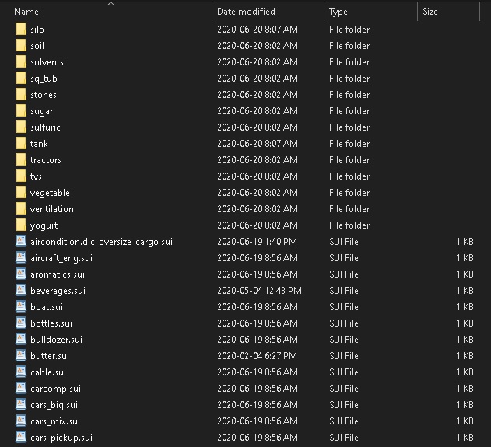Select the solvents folder name
This screenshot has width=491, height=447.
(47, 62)
